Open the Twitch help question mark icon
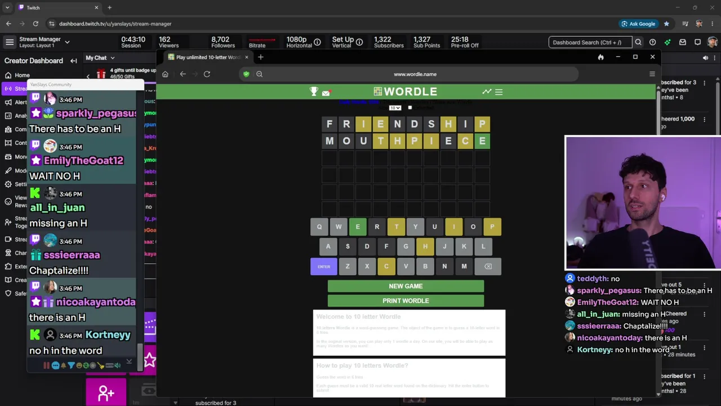The height and width of the screenshot is (406, 721). coord(652,42)
